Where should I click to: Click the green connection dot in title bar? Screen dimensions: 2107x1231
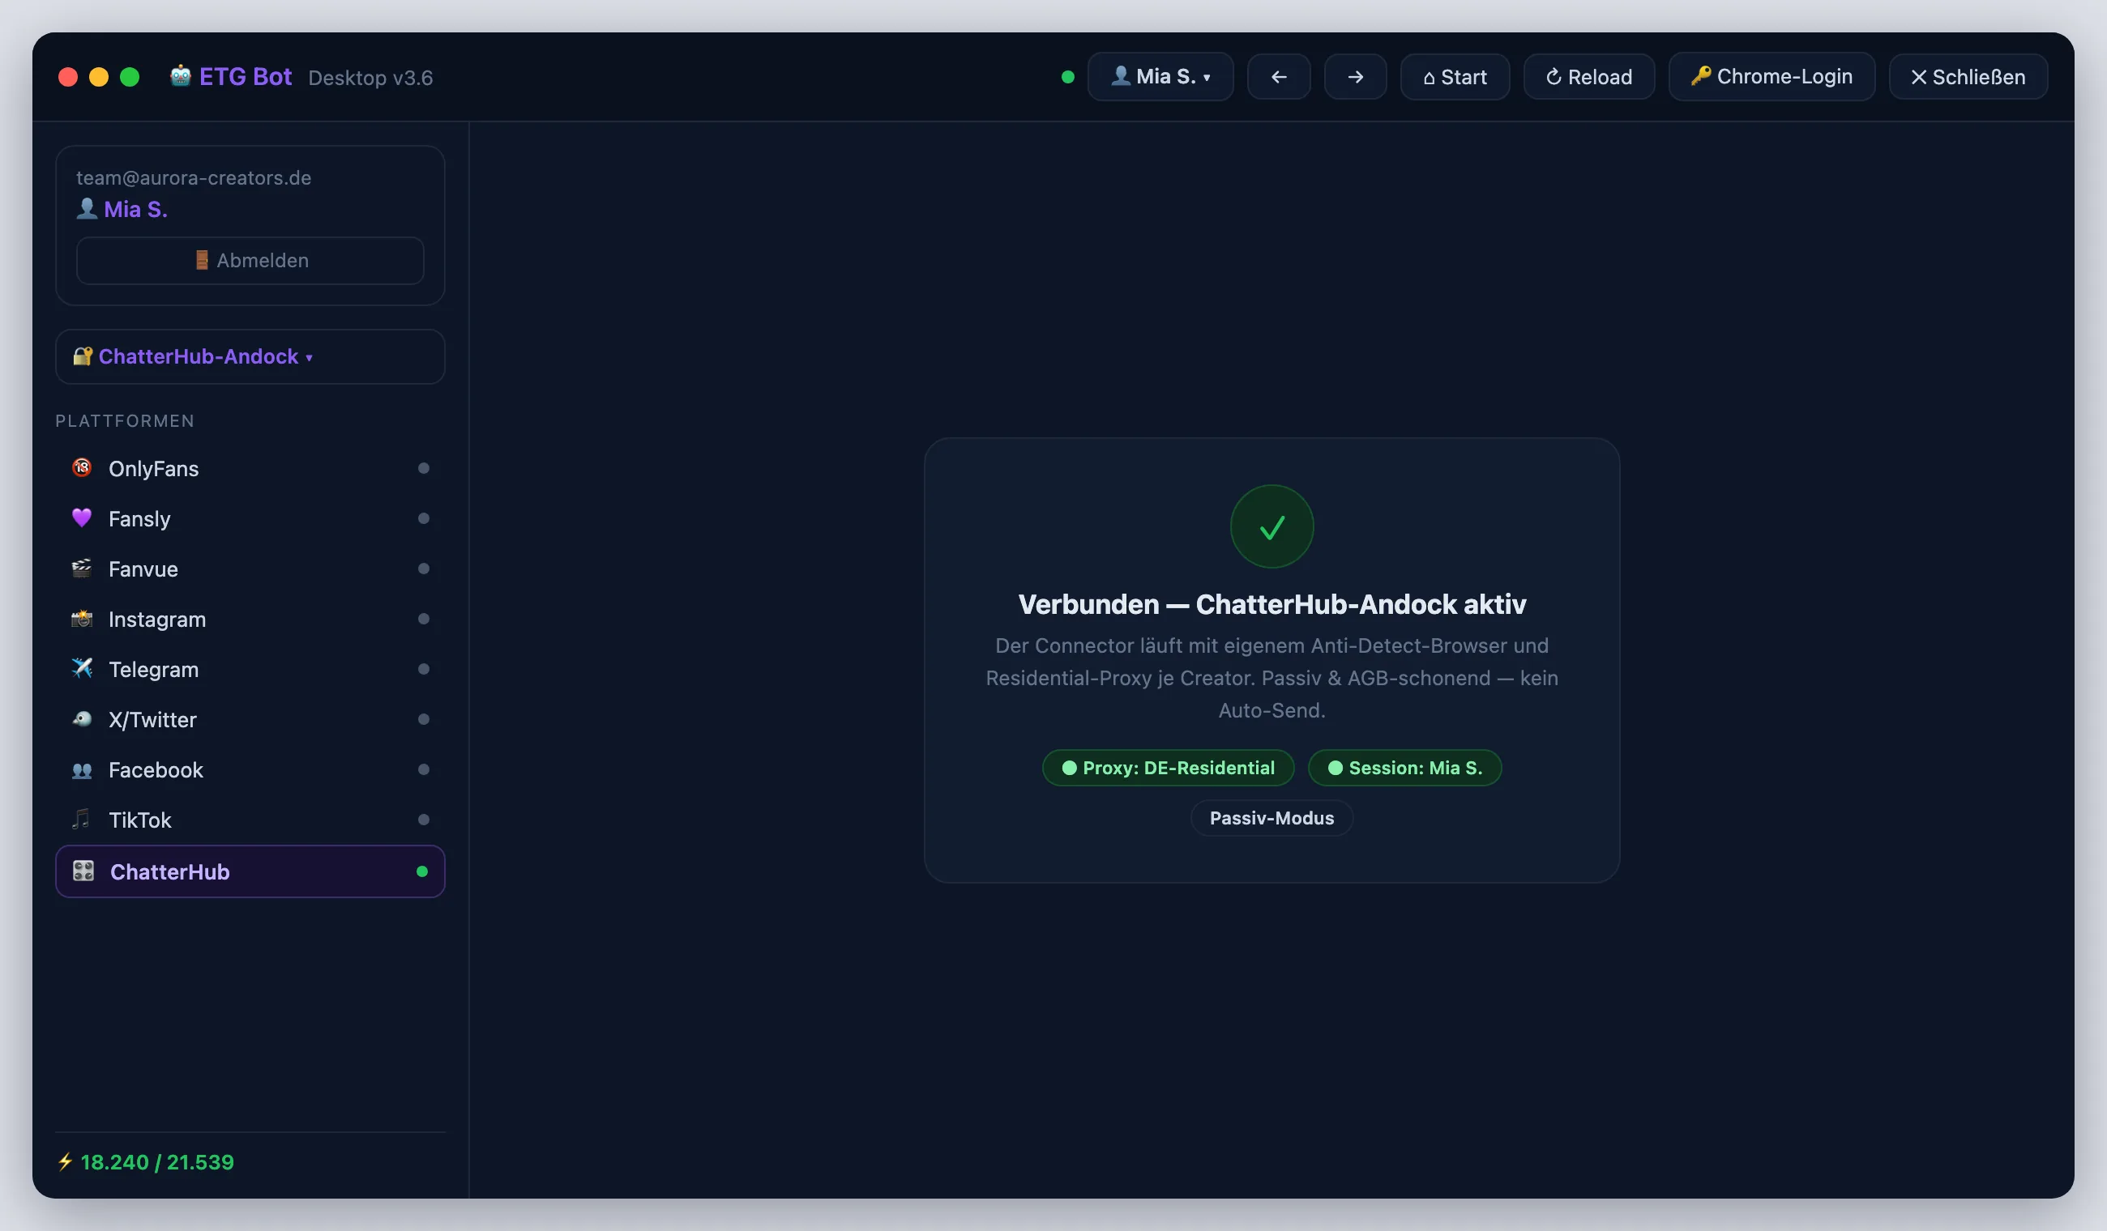tap(1068, 77)
